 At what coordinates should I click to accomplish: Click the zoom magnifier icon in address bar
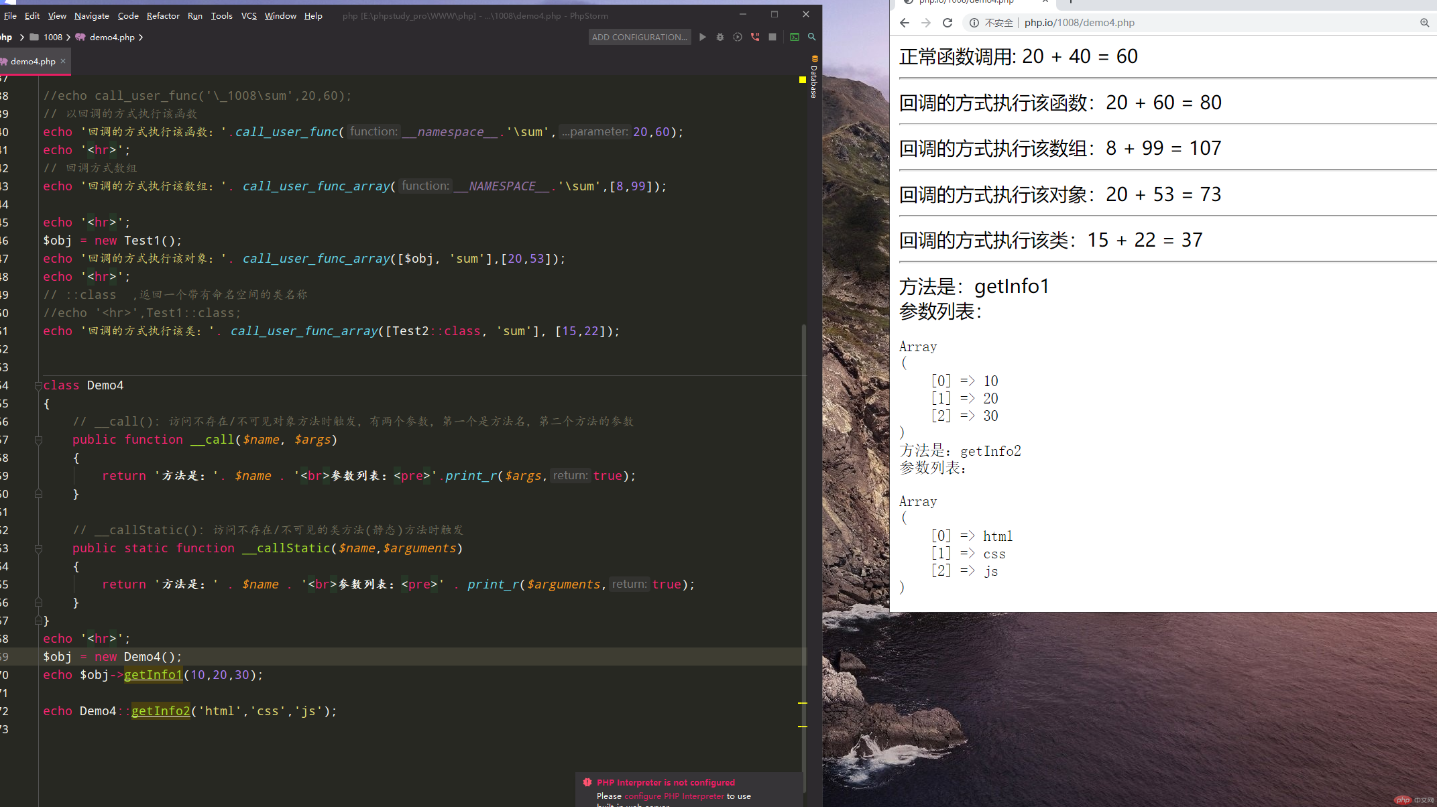click(1424, 23)
